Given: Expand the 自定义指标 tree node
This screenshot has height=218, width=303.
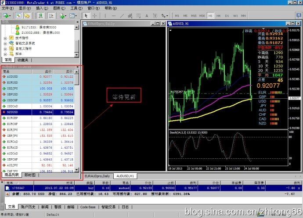Looking at the screenshot, I should 5,49.
